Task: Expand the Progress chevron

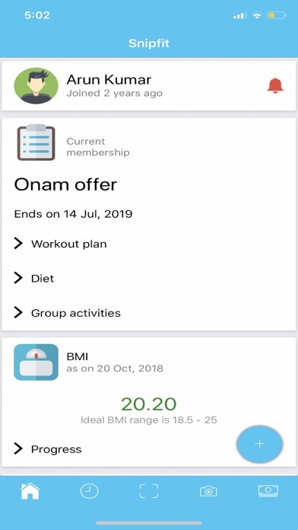Action: click(x=18, y=449)
